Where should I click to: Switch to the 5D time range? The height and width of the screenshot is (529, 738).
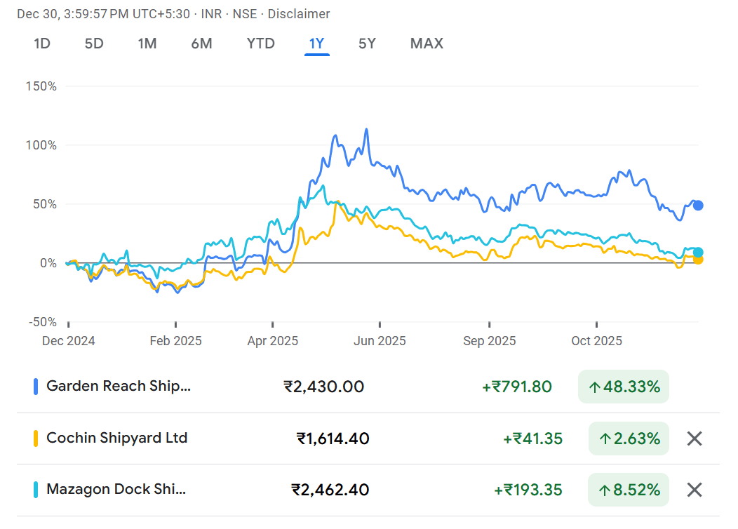[x=94, y=43]
